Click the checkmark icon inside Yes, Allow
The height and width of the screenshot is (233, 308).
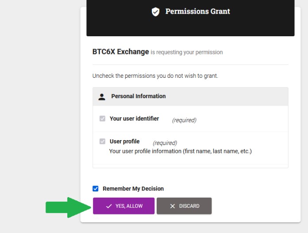(109, 206)
